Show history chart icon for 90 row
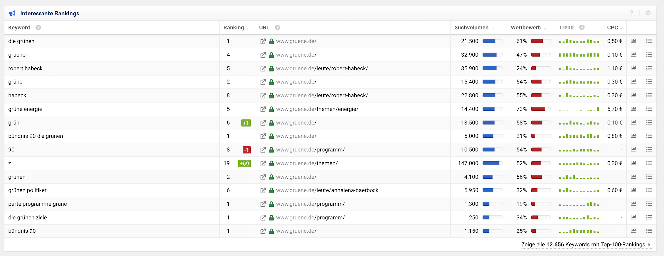 coord(634,150)
